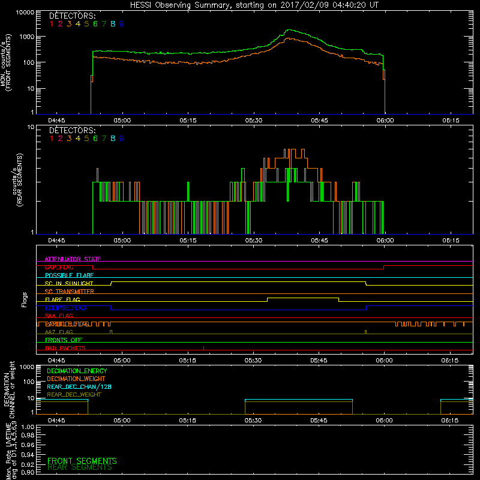Click the 0.98 tick on the livetime axis
Image resolution: width=480 pixels, height=480 pixels.
tap(28, 435)
